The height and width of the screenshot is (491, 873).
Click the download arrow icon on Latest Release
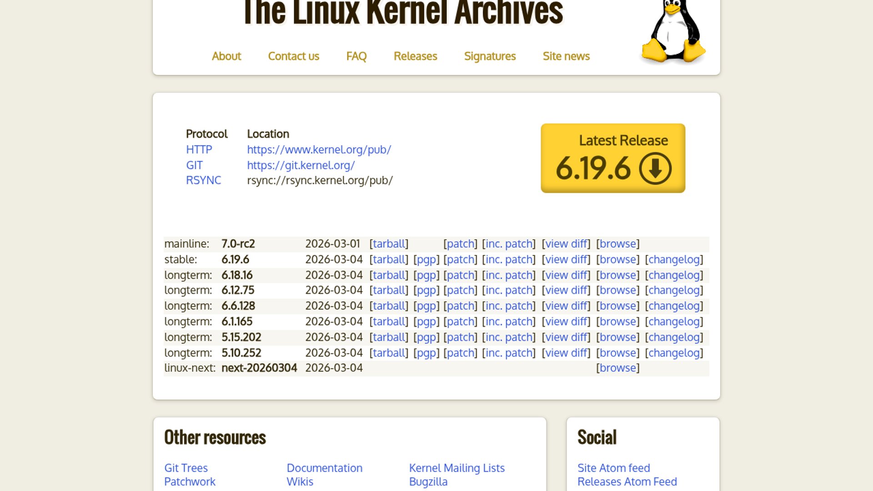pos(655,168)
